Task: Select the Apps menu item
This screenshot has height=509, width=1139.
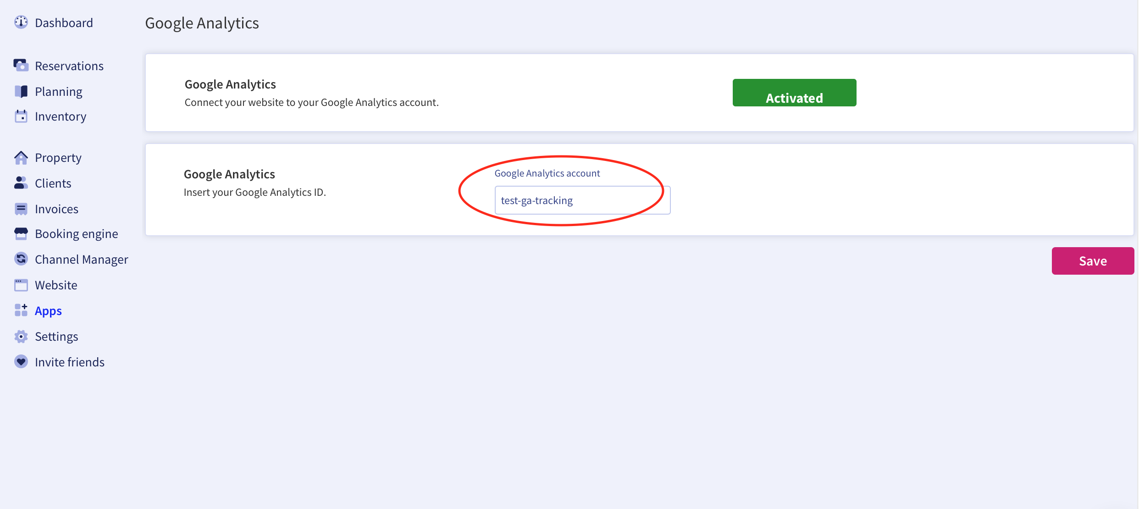Action: pos(48,310)
